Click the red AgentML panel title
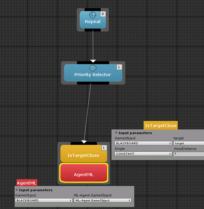 coord(27,183)
